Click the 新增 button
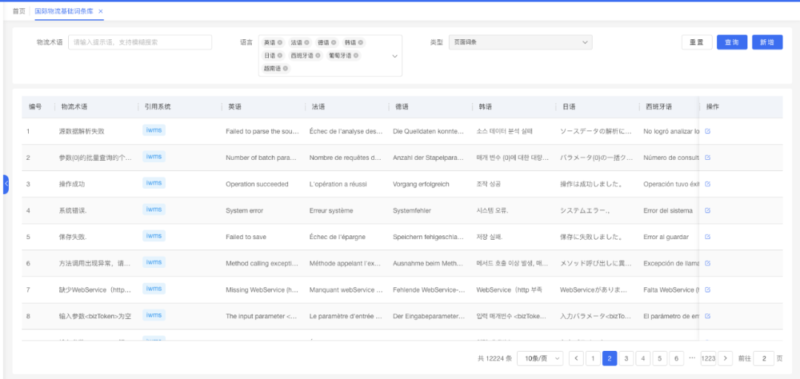 click(x=767, y=42)
